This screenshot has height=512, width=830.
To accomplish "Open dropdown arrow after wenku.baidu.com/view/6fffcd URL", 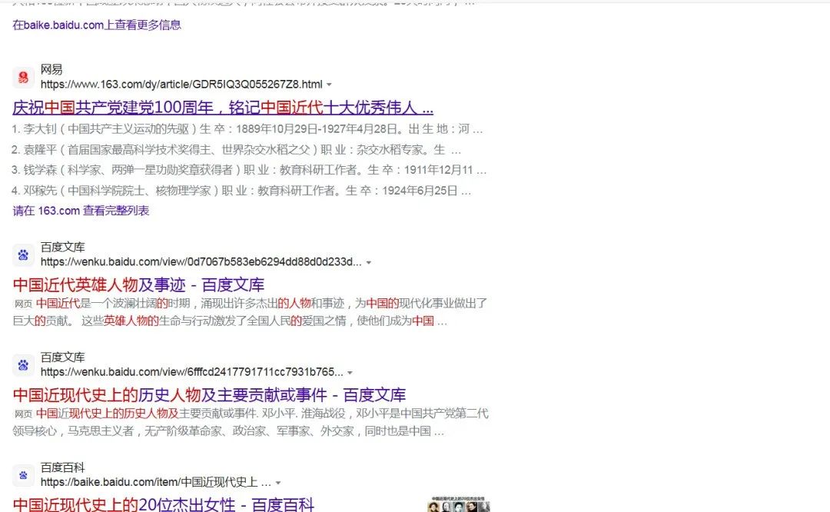I will [350, 373].
